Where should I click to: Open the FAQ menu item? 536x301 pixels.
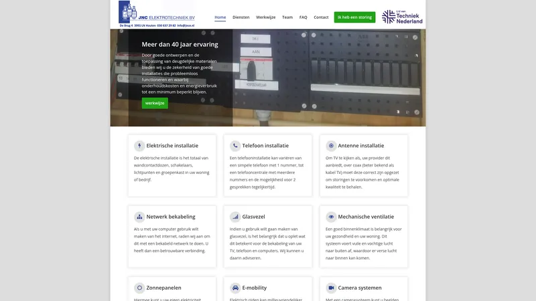tap(304, 17)
